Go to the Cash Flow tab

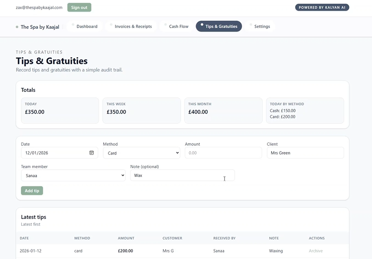(x=178, y=26)
